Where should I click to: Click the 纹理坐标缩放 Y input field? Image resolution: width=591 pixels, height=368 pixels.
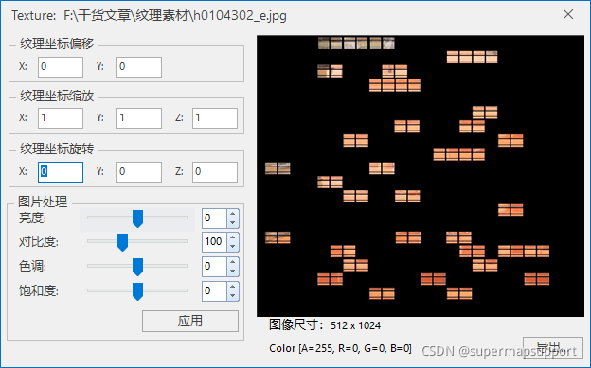tap(139, 118)
